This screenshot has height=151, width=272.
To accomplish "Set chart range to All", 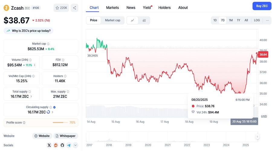I will point(246,20).
